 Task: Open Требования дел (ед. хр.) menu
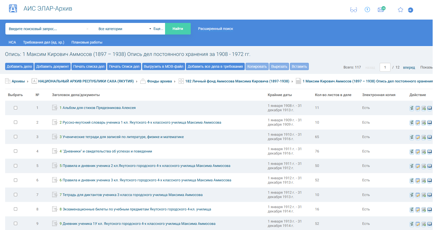pyautogui.click(x=43, y=42)
